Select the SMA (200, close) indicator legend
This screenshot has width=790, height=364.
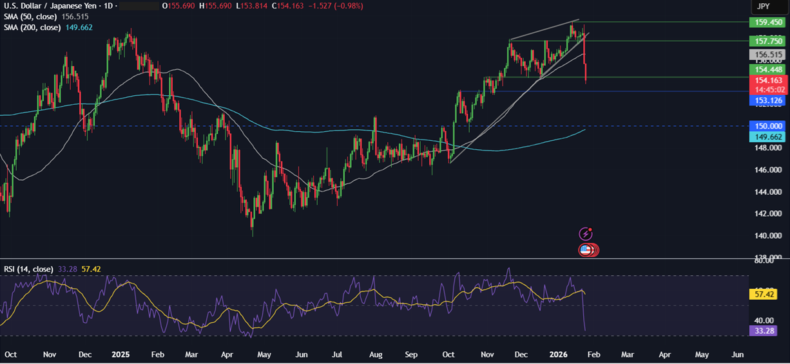point(34,28)
